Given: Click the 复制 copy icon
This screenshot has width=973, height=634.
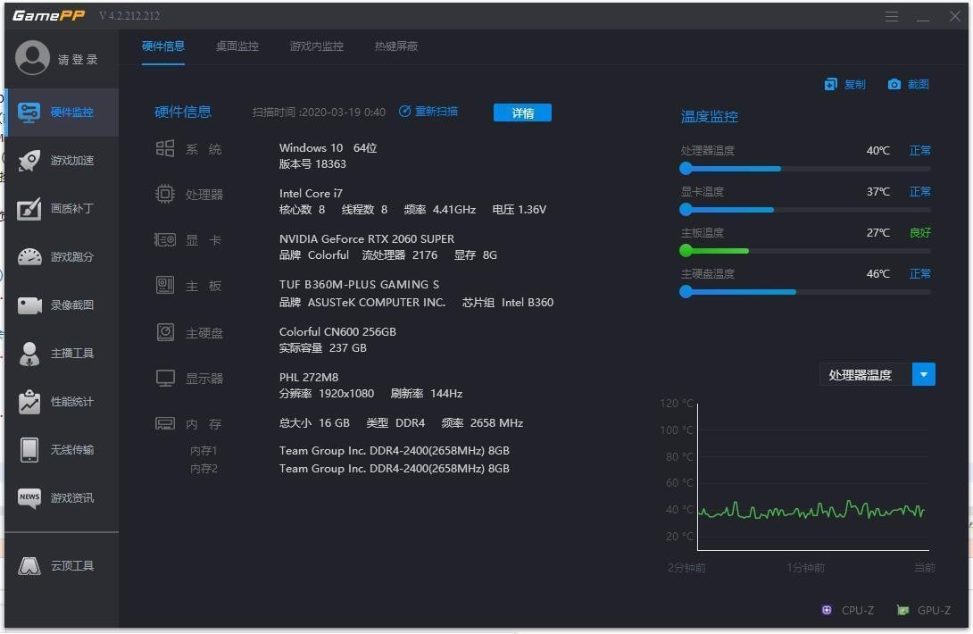Looking at the screenshot, I should [830, 84].
